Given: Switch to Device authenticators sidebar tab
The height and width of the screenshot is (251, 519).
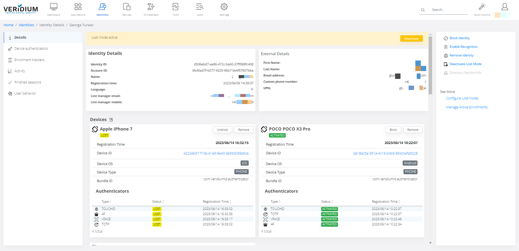Looking at the screenshot, I should point(31,49).
